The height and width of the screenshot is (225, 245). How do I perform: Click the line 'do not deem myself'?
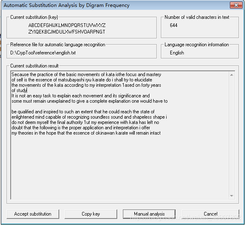pos(85,122)
